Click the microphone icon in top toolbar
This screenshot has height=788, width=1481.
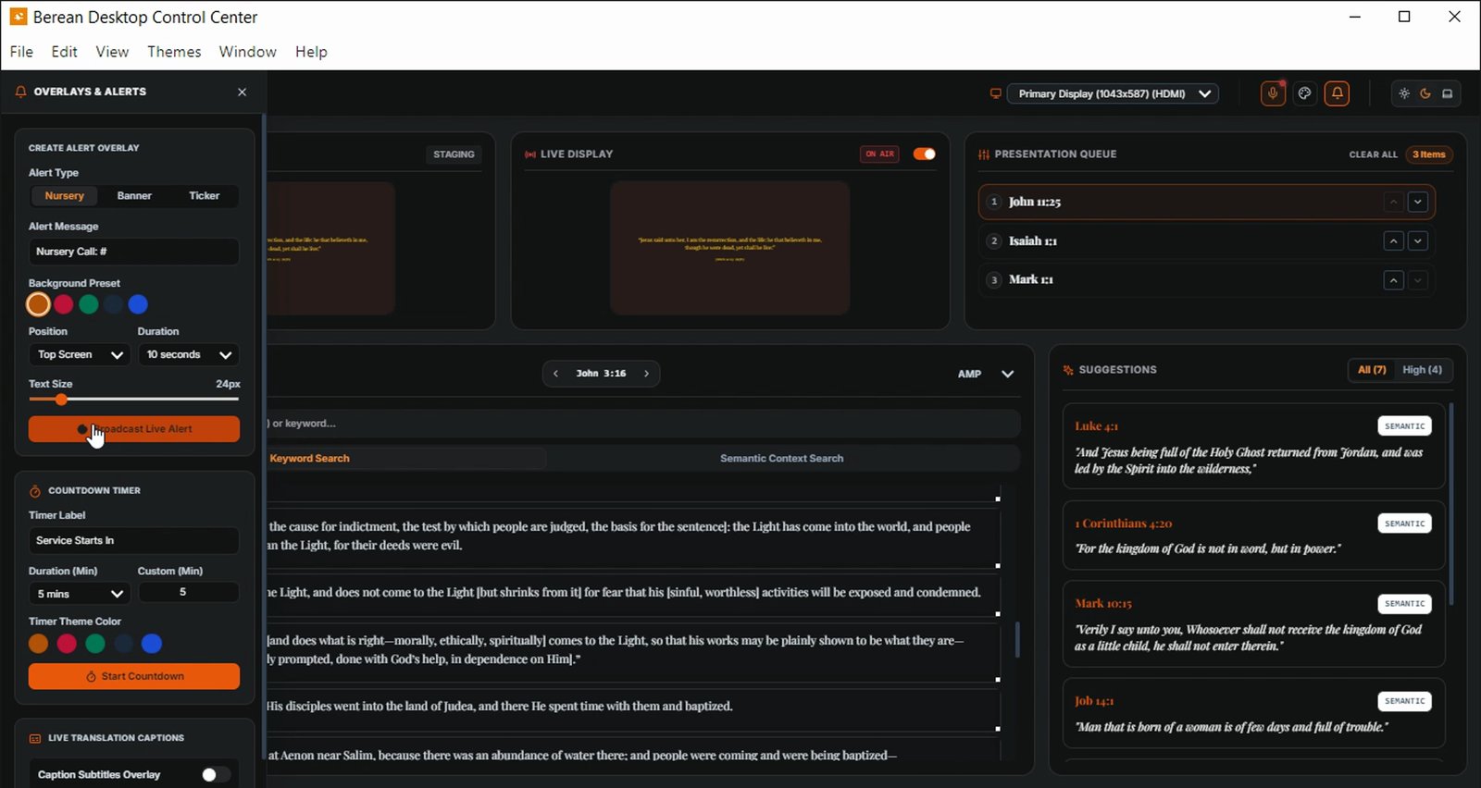(x=1273, y=93)
